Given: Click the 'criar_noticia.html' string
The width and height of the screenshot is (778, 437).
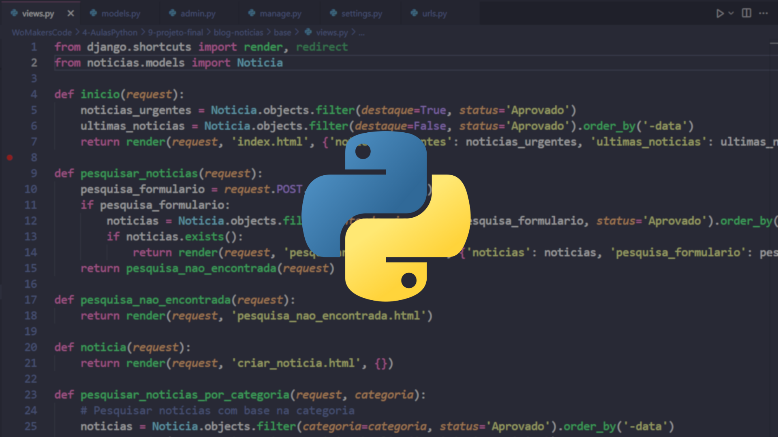Looking at the screenshot, I should 296,363.
